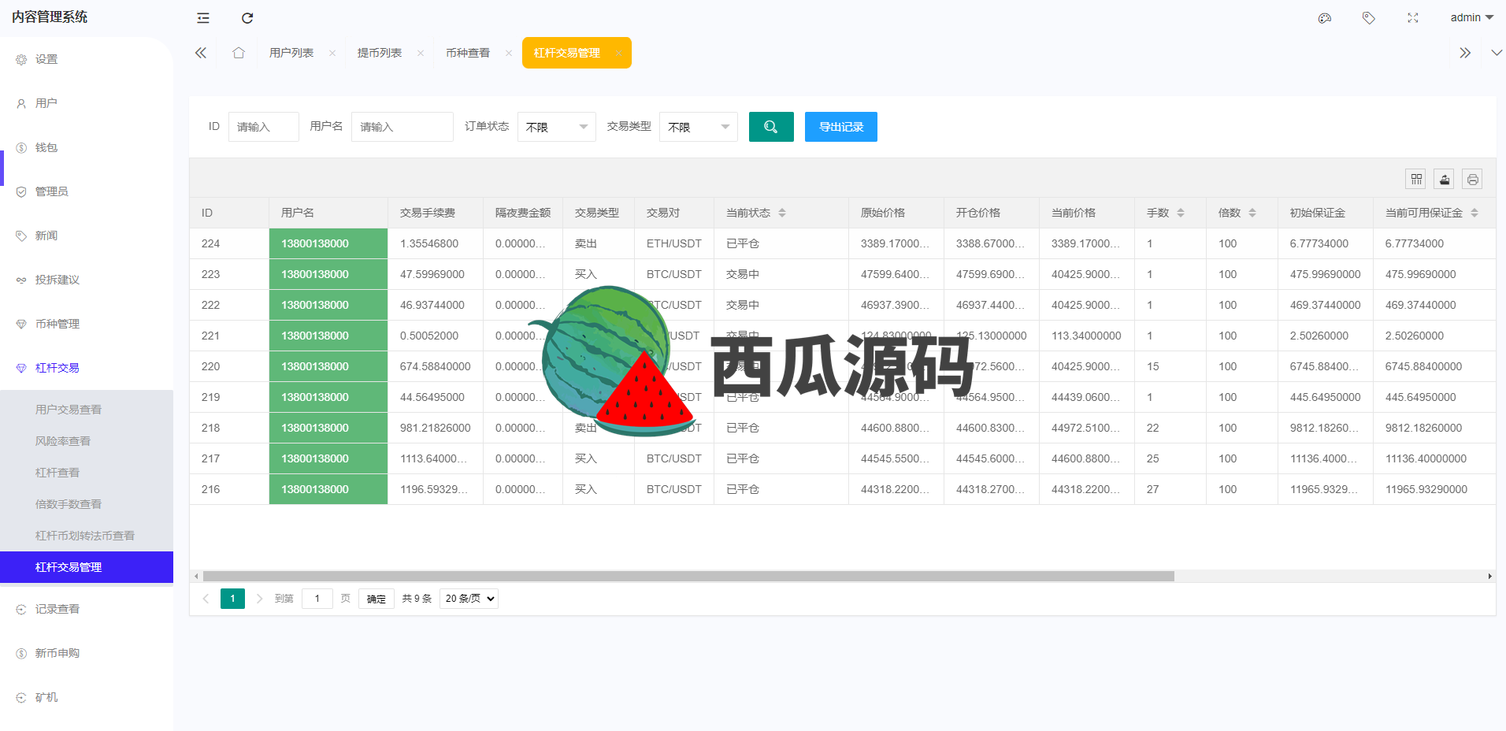This screenshot has width=1506, height=731.
Task: Open 杠杆币划转法币查看 submenu item
Action: tap(87, 536)
